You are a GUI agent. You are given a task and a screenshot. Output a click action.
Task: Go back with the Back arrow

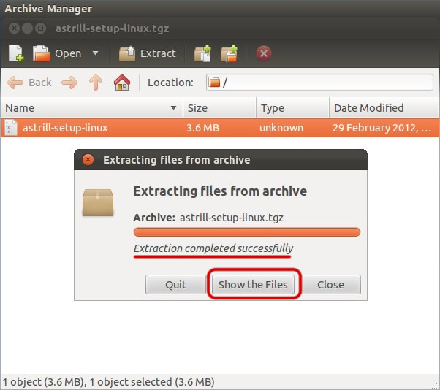tap(29, 83)
